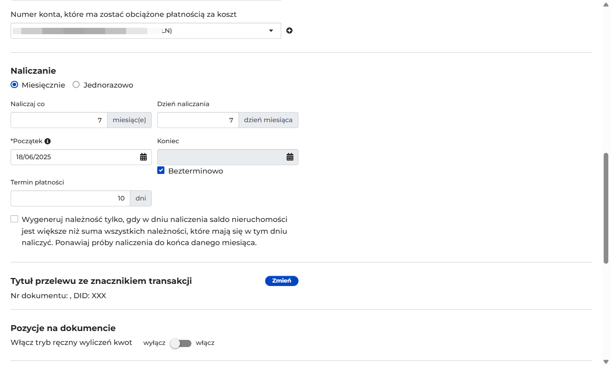Check Wygeneruj należność tylko condition checkbox

pos(14,219)
